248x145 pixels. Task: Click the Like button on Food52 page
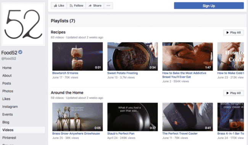coord(59,6)
